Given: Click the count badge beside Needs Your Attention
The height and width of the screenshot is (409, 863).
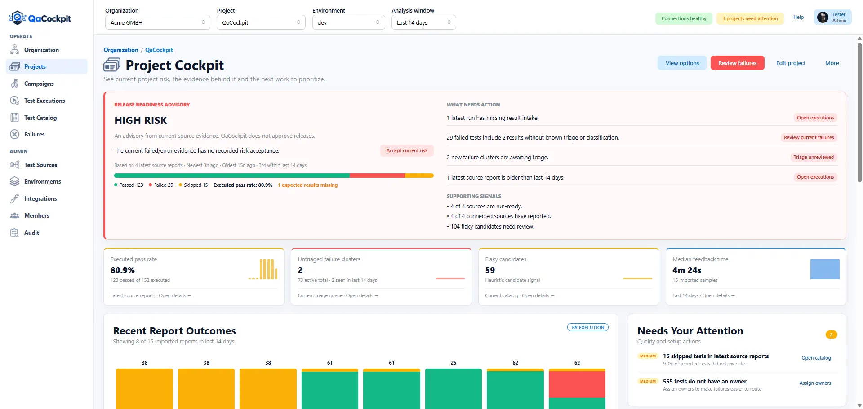Looking at the screenshot, I should [x=831, y=334].
